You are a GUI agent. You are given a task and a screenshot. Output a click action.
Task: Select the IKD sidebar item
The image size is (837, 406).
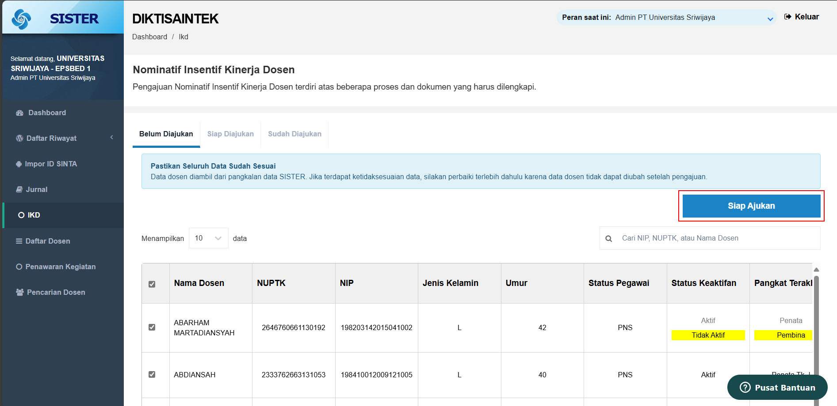pos(63,215)
